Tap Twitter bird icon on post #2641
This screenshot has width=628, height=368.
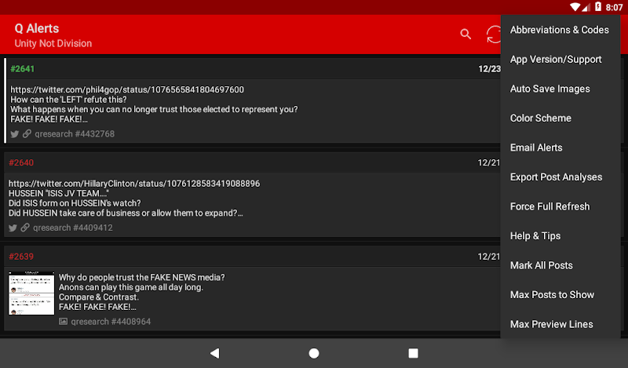tap(15, 134)
